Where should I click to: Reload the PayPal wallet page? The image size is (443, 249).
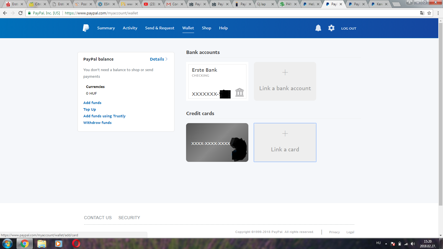click(x=20, y=13)
